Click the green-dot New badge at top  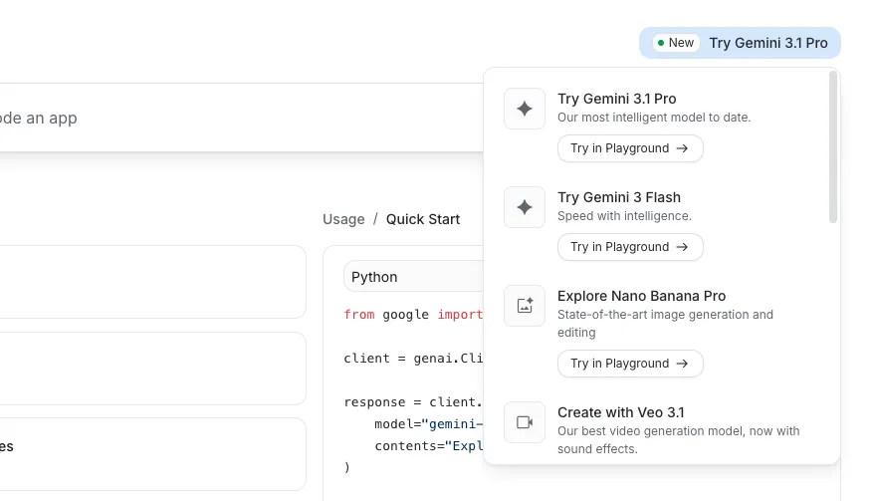[x=676, y=43]
